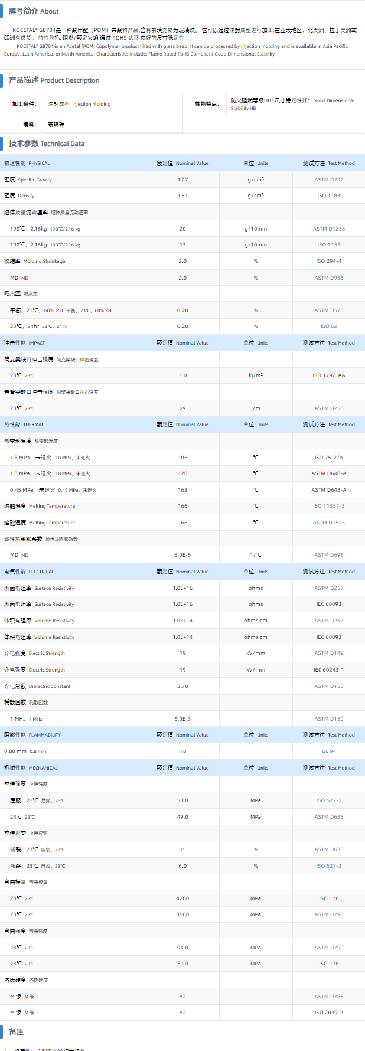The height and width of the screenshot is (1051, 365).
Task: Open the ASTM D792 test method link
Action: 328,180
